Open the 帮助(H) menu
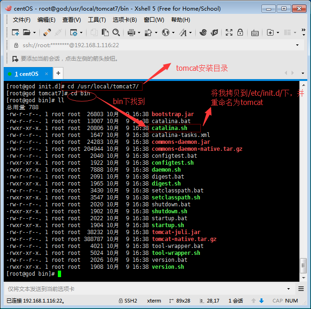 tap(180, 20)
